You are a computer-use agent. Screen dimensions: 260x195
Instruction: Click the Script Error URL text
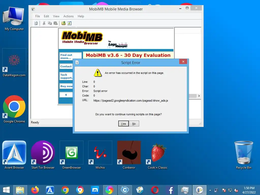pos(131,101)
